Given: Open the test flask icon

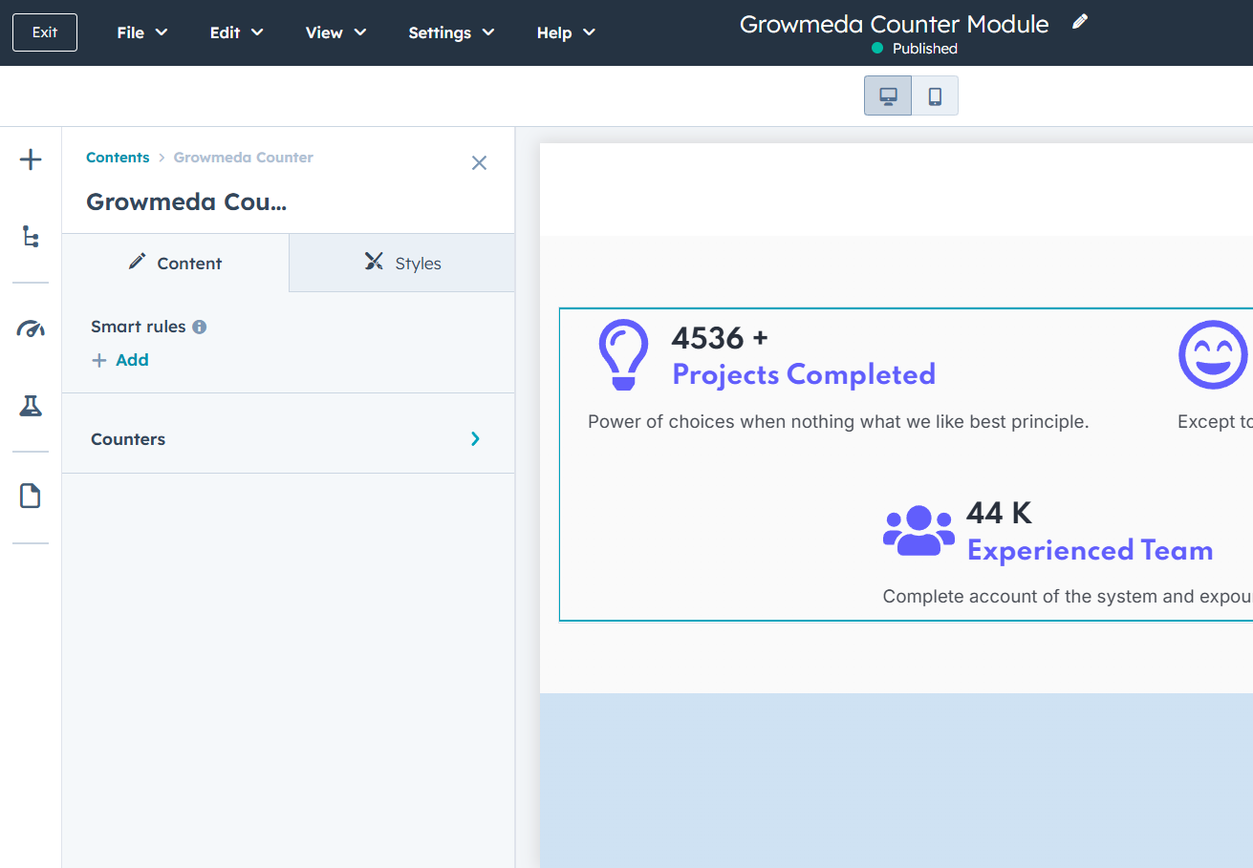Looking at the screenshot, I should tap(31, 406).
